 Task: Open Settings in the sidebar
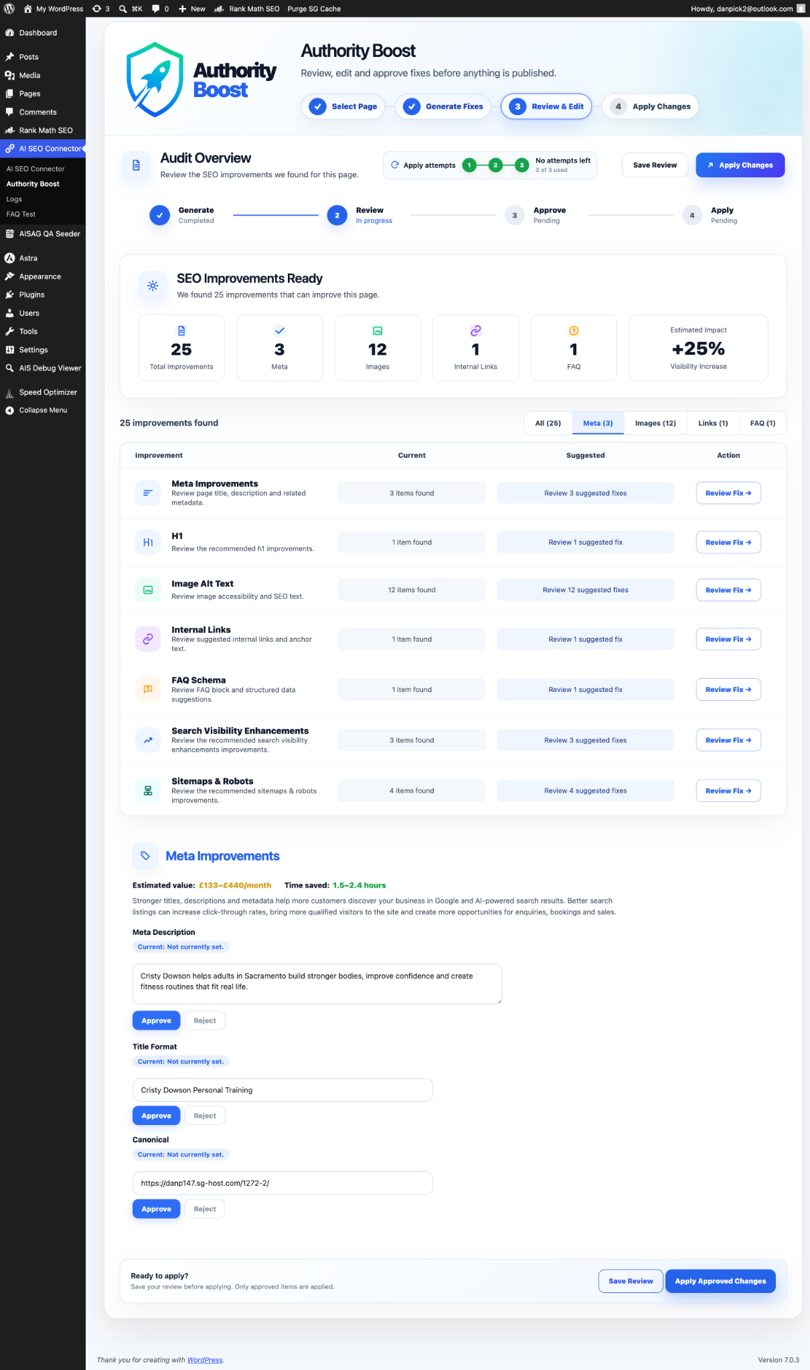coord(43,350)
